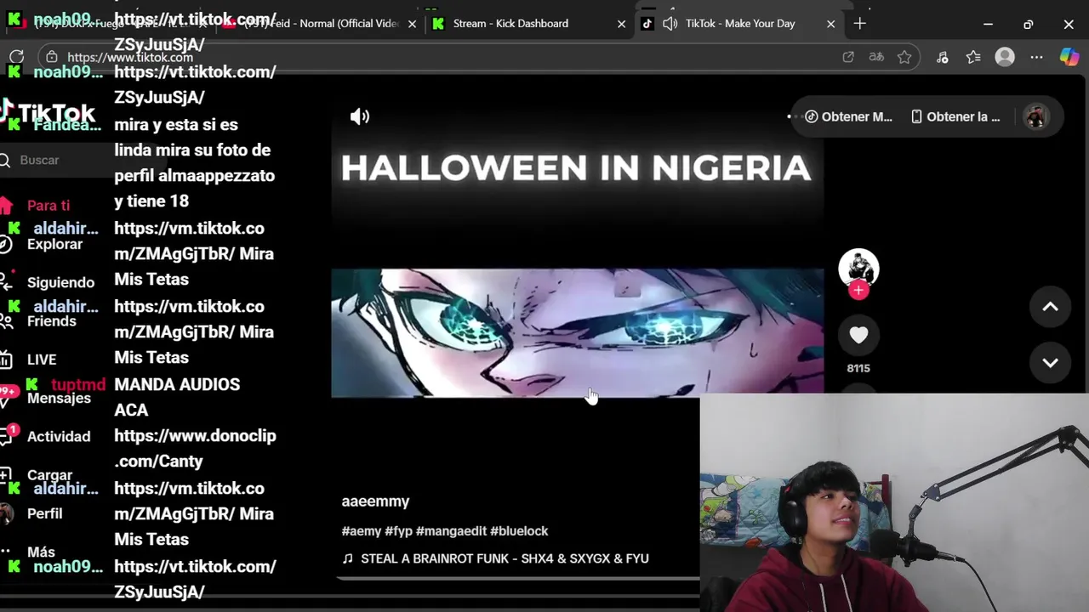
Task: Add this page to favorites star
Action: click(x=904, y=57)
